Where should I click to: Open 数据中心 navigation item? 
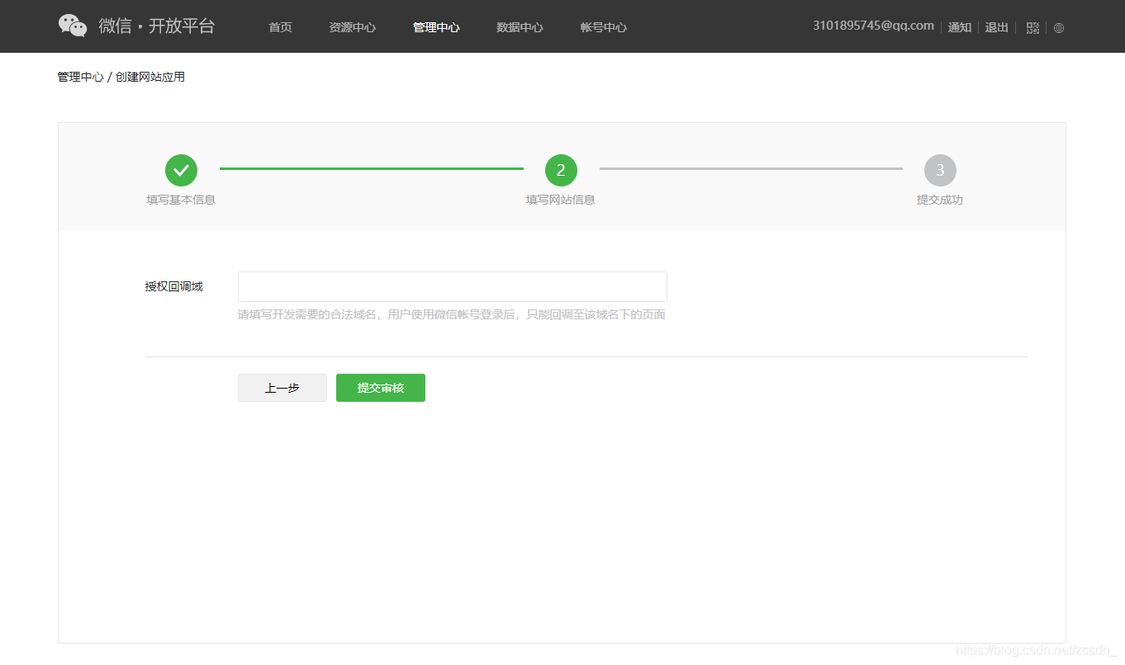point(520,27)
